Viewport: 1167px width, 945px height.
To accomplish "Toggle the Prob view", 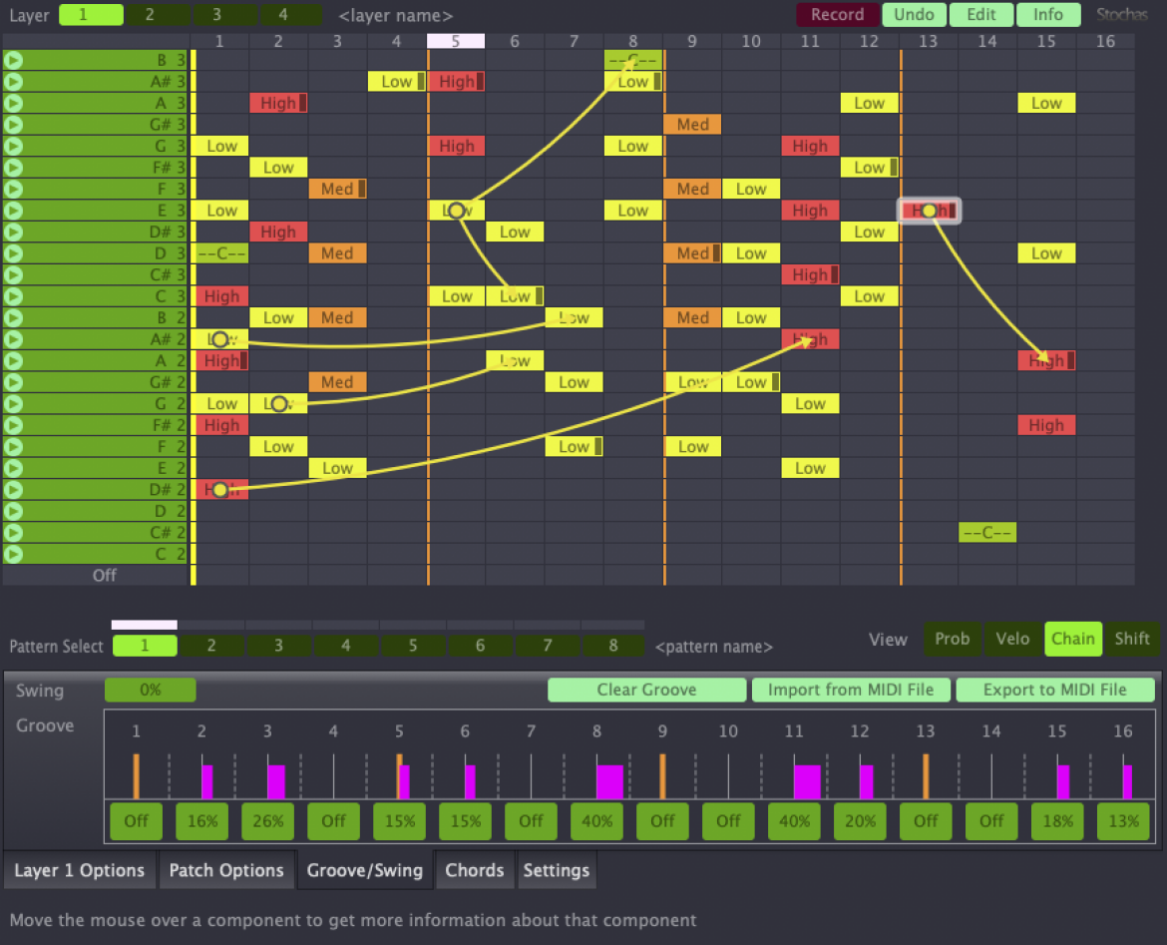I will tap(952, 639).
